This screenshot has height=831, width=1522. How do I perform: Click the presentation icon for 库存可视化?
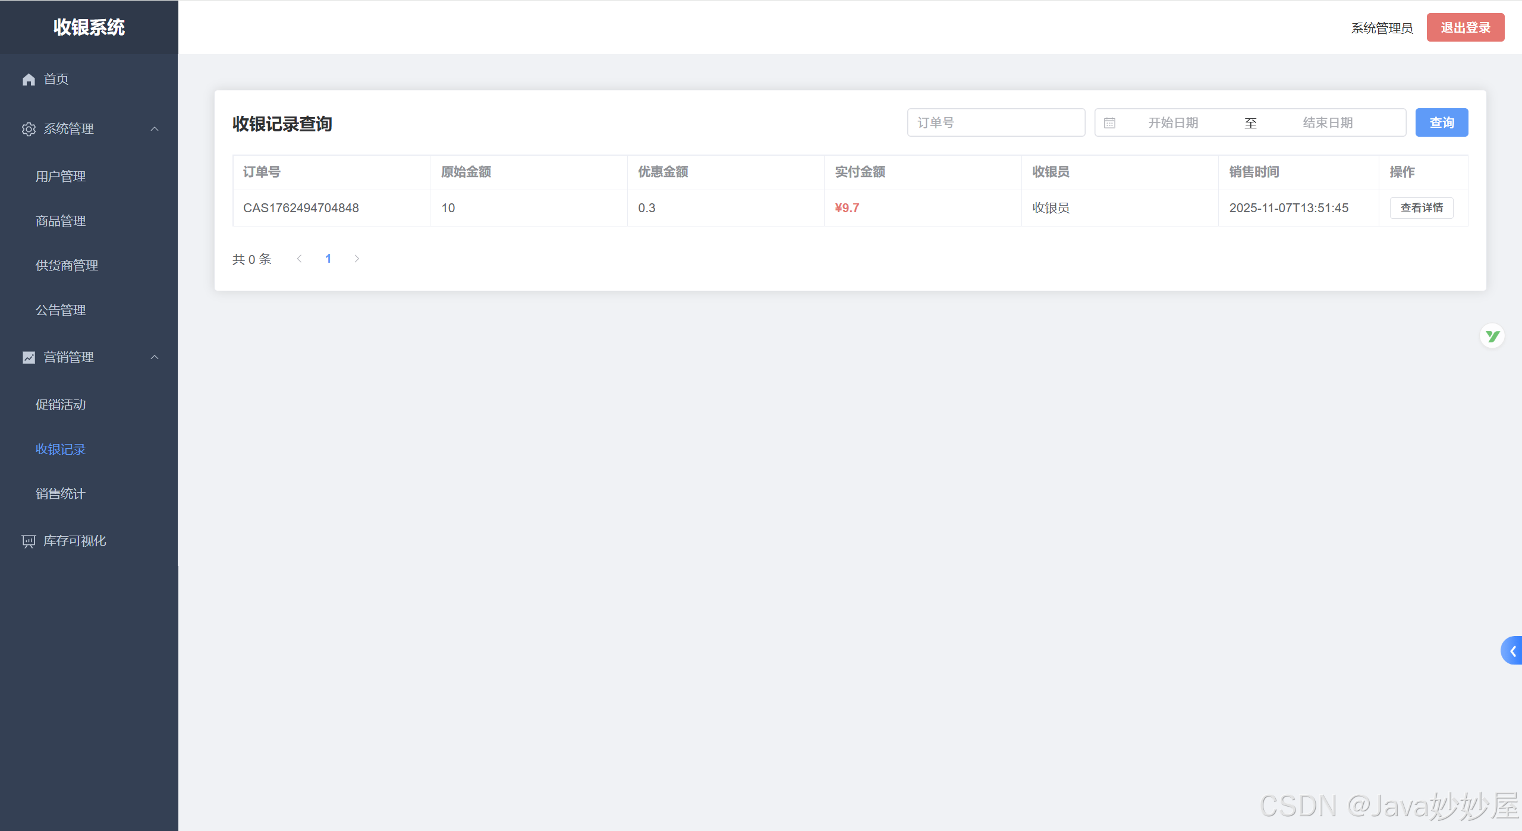(29, 541)
